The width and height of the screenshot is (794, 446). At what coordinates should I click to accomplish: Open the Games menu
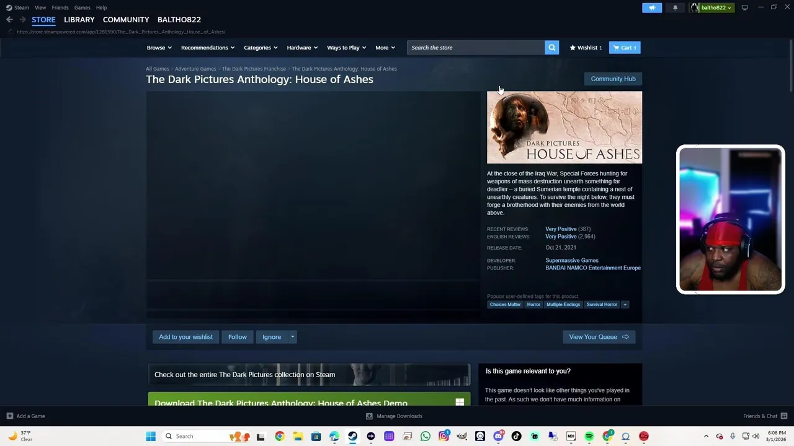pyautogui.click(x=82, y=7)
